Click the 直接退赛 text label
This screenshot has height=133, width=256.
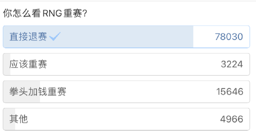tap(28, 37)
